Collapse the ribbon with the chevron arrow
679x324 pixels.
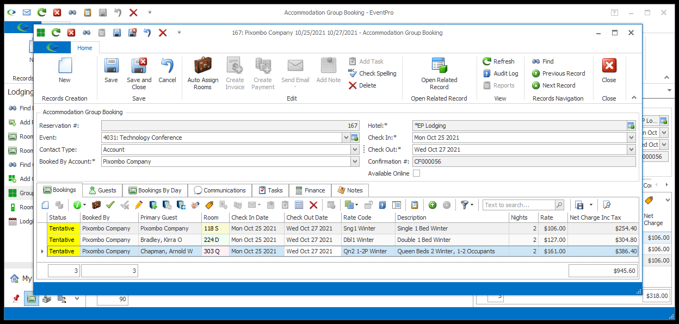tap(634, 97)
